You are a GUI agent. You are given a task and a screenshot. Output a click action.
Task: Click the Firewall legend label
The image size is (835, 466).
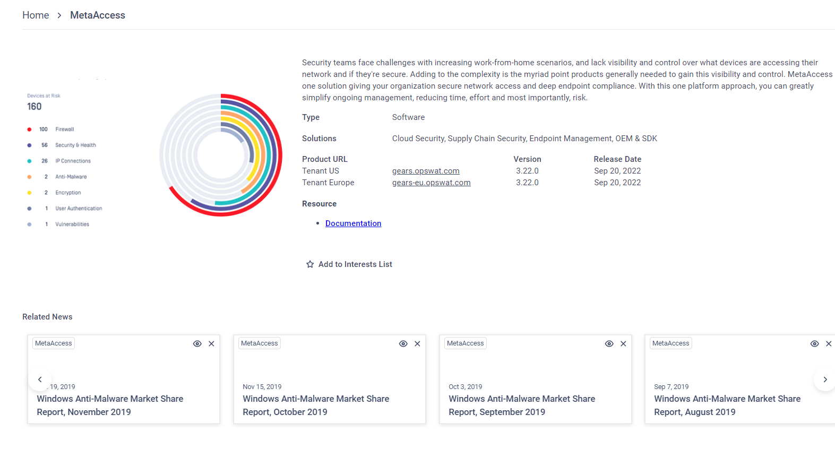tap(65, 130)
